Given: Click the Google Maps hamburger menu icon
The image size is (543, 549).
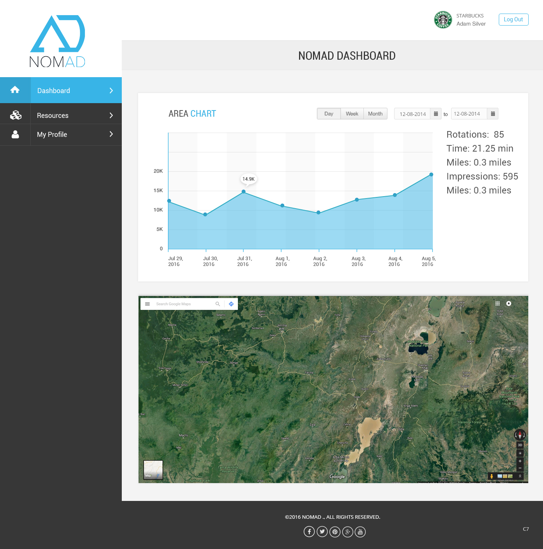Looking at the screenshot, I should click(147, 304).
